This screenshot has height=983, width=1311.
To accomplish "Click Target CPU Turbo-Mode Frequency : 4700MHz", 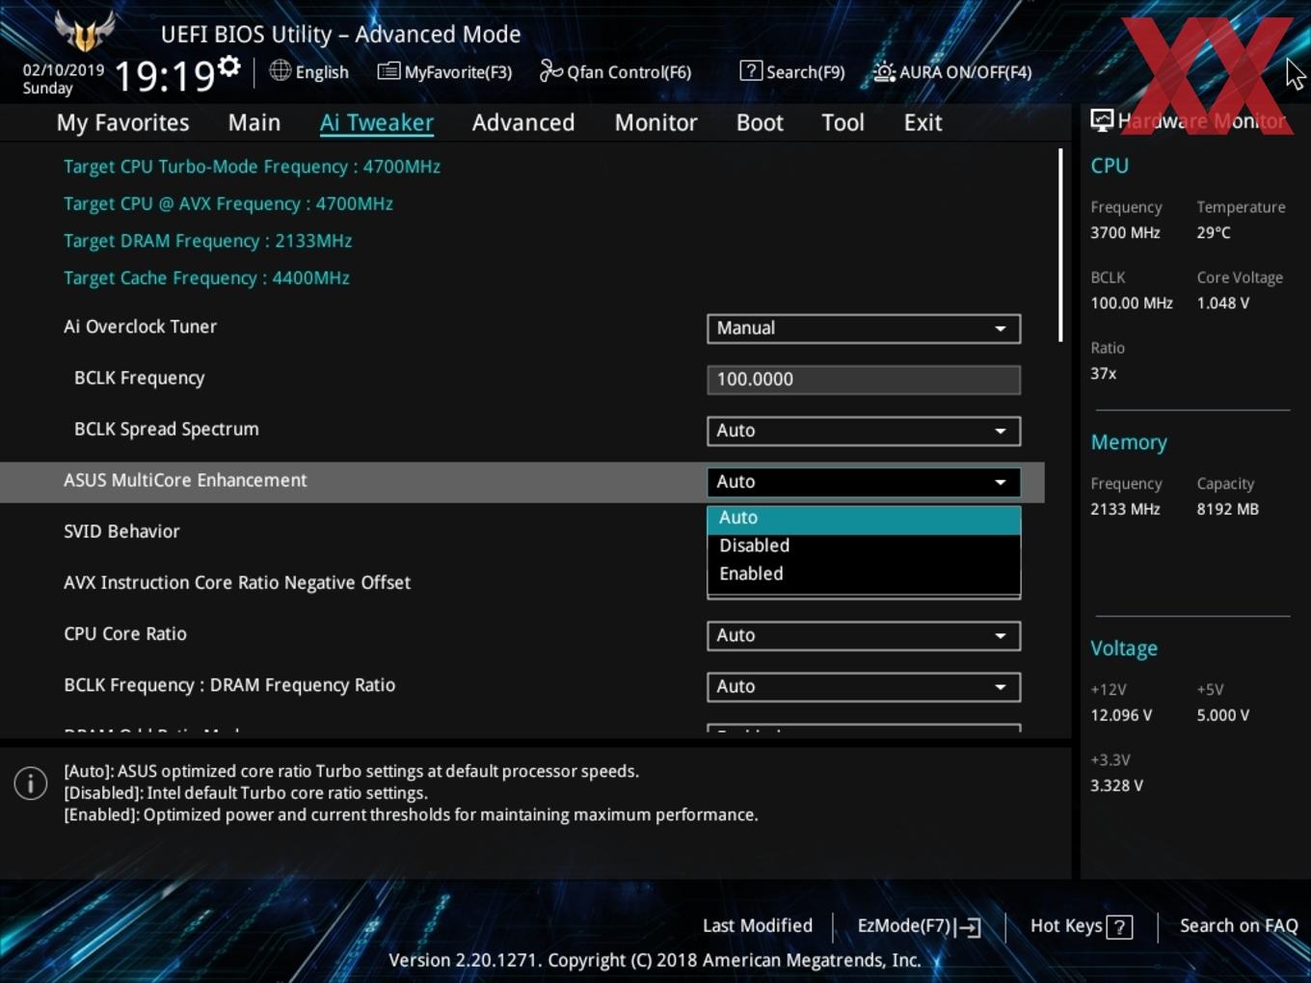I will 252,167.
